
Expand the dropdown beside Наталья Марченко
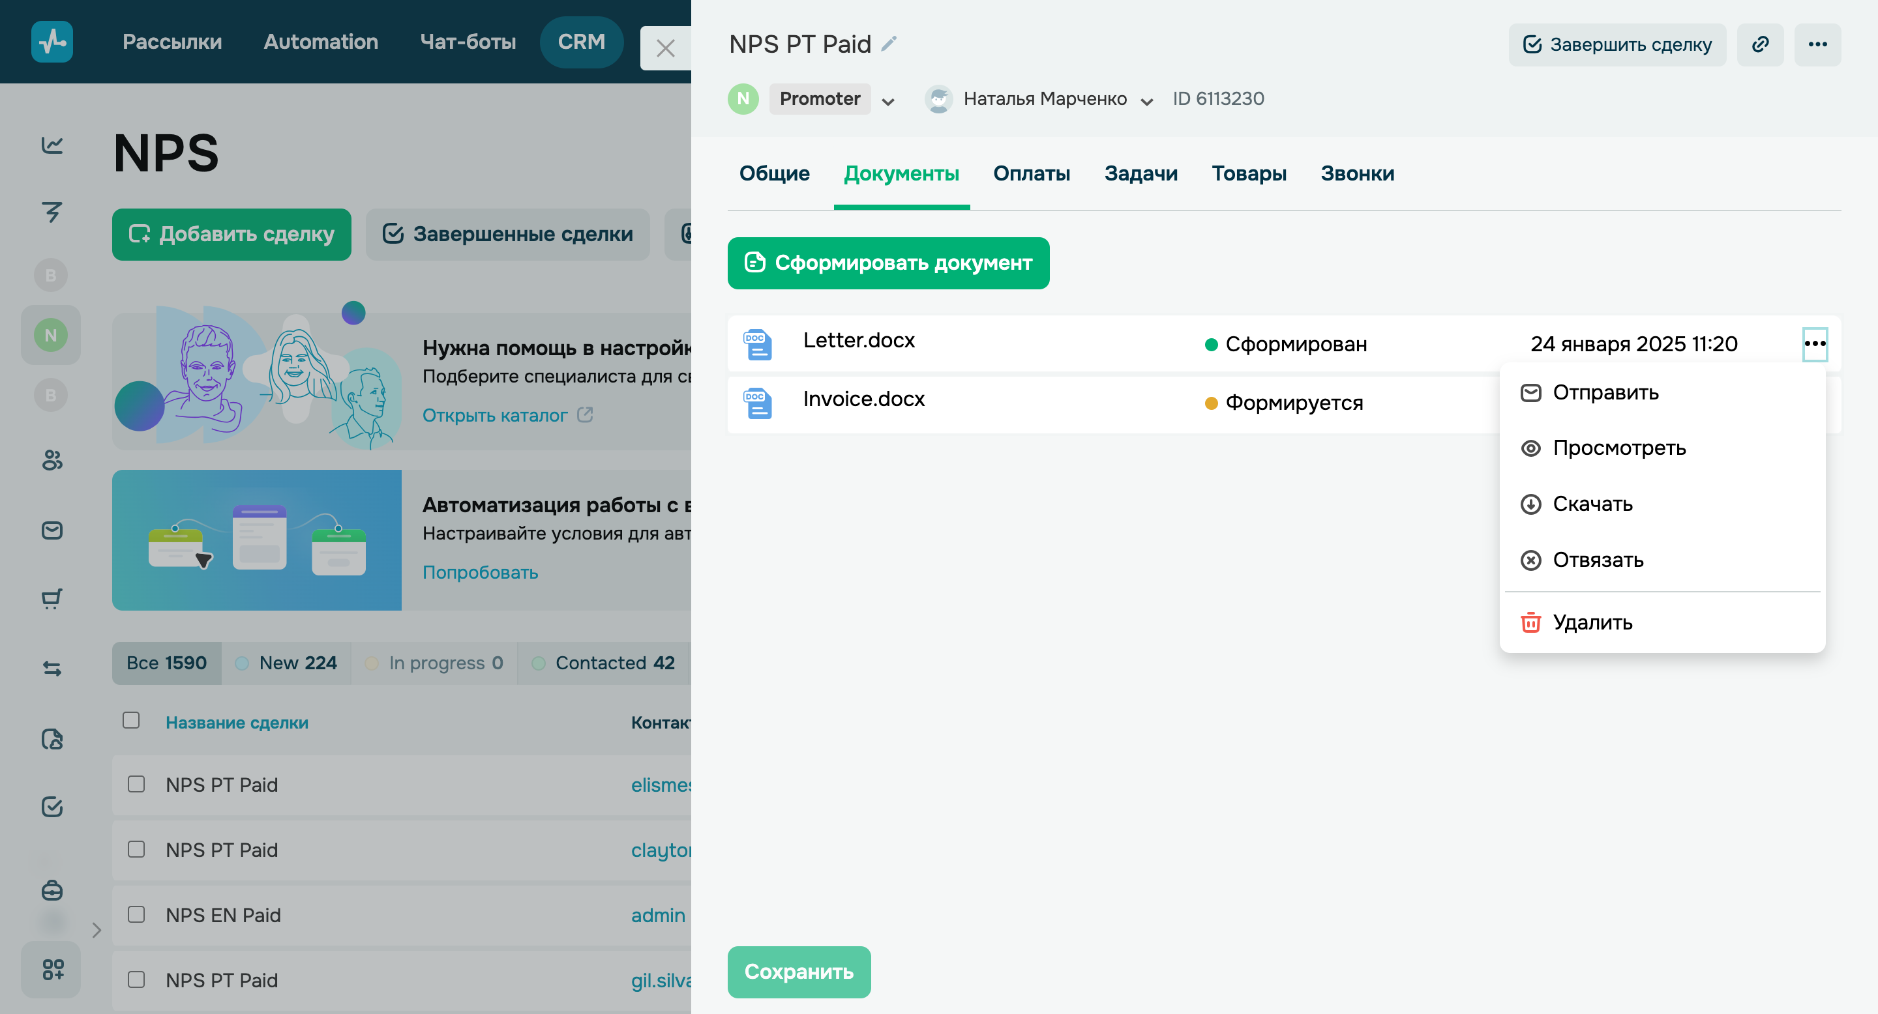click(x=1146, y=101)
